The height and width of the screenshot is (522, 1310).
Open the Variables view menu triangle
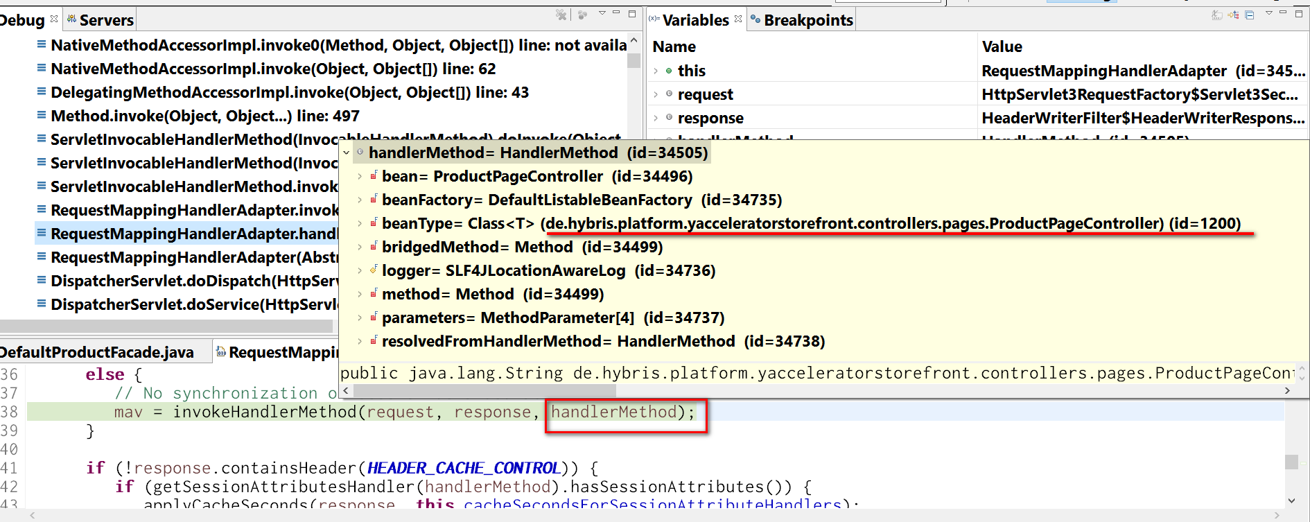click(1268, 13)
